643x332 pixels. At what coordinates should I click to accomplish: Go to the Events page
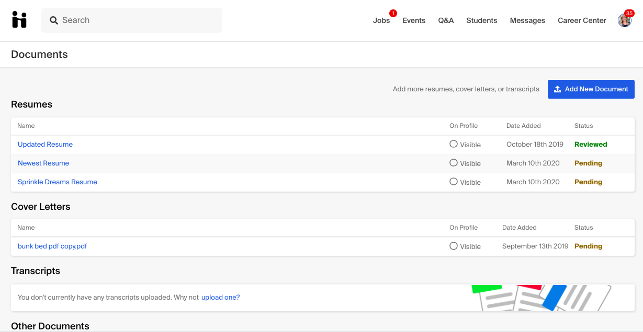[414, 20]
